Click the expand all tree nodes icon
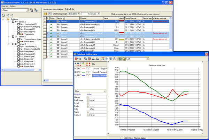 coord(8,15)
